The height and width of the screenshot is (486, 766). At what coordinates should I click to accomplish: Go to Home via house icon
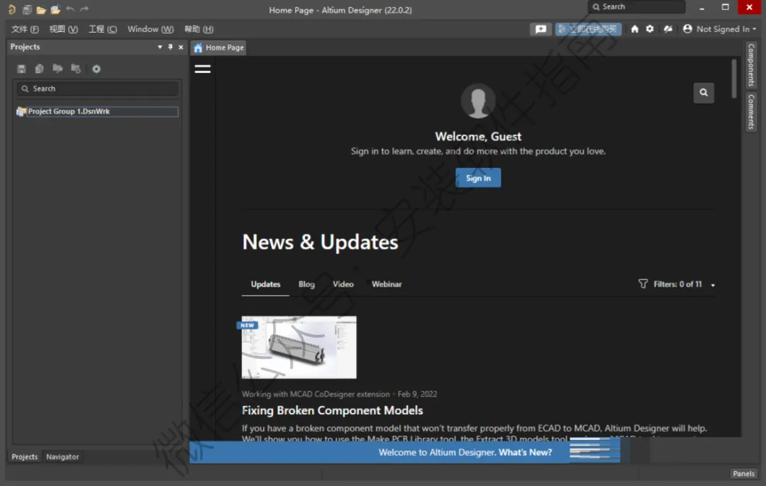click(x=635, y=29)
